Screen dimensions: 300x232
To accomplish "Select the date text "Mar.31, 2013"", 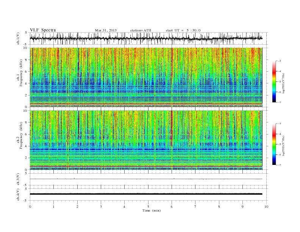I will tap(106, 30).
